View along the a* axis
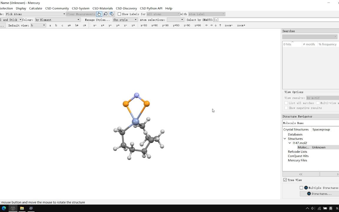Viewport: 339px width, 212px height. point(69,25)
